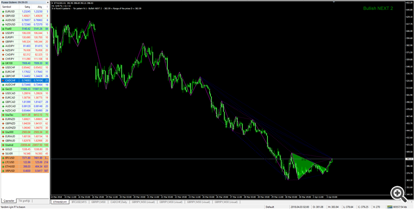
Task: Select the GBPCAD symbol name
Action: (x=10, y=102)
